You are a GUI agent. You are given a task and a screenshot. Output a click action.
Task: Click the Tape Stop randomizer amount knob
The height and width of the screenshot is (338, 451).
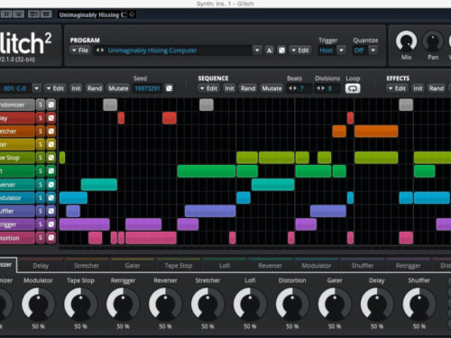(x=80, y=304)
